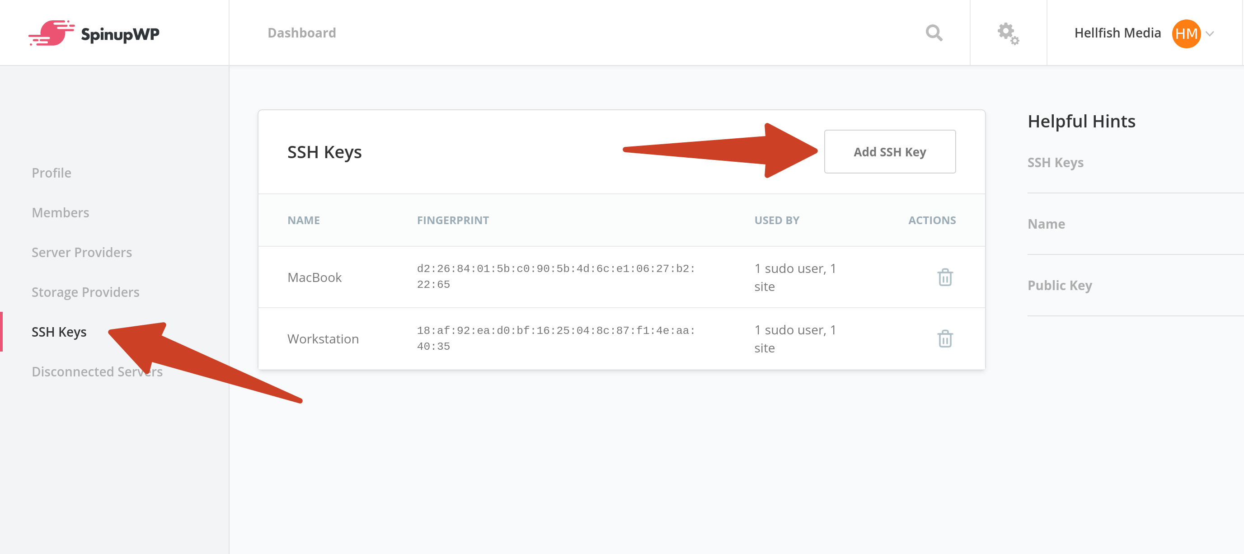Delete the Workstation SSH key
This screenshot has width=1244, height=554.
tap(945, 338)
